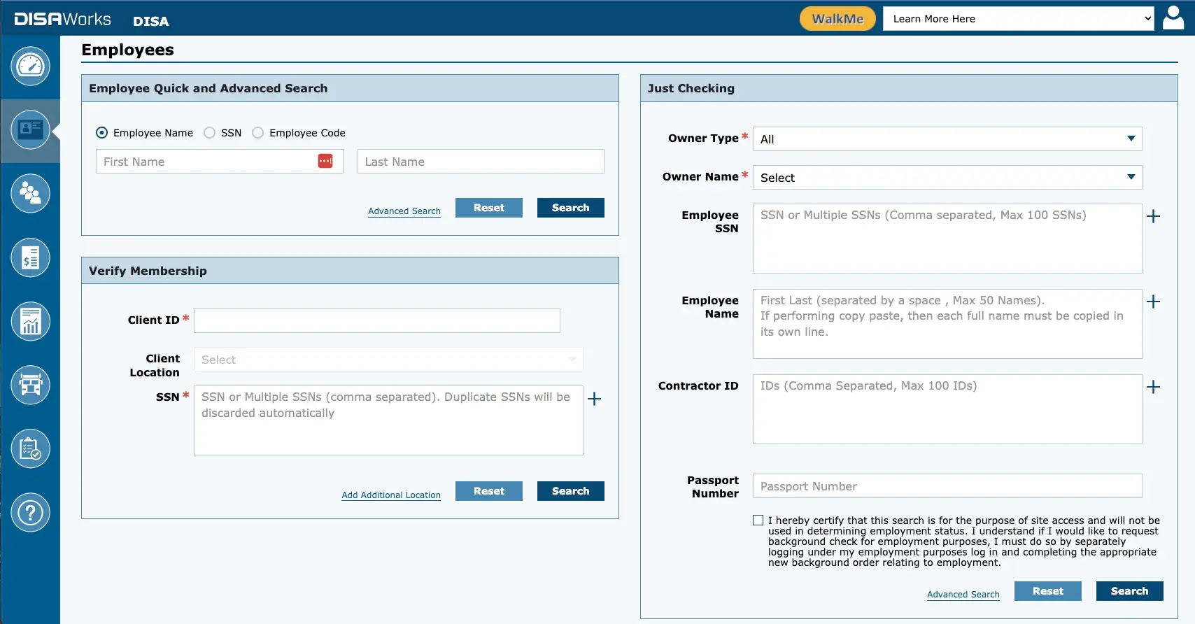Screen dimensions: 1195x624
Task: Click the WalkMe button
Action: pyautogui.click(x=837, y=19)
